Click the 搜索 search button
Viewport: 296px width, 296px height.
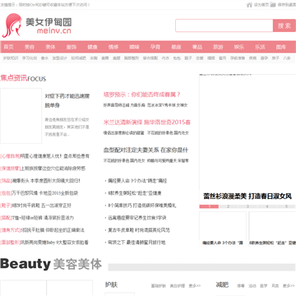point(284,25)
